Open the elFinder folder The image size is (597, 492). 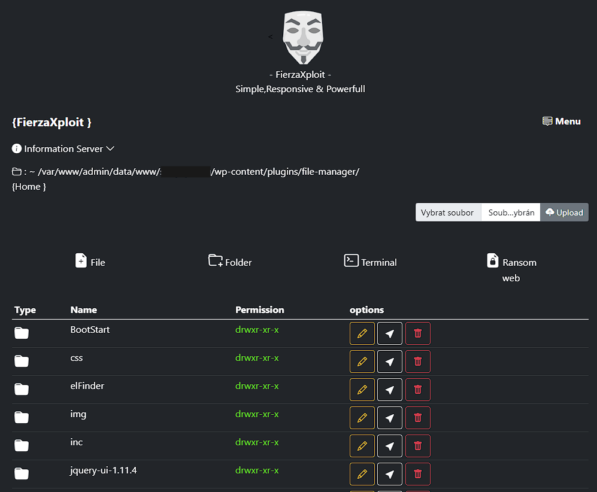[x=87, y=386]
